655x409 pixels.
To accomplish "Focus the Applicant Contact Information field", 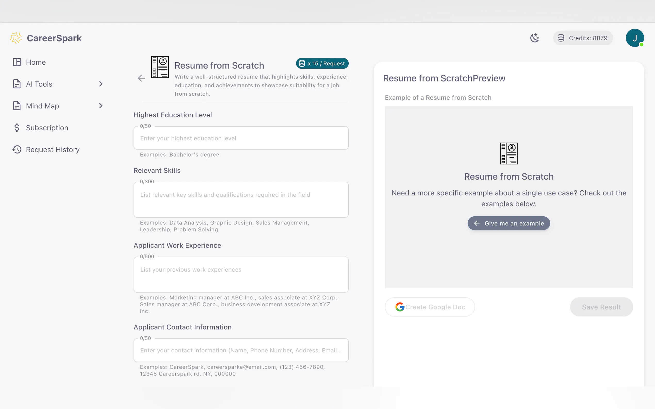I will [x=241, y=350].
